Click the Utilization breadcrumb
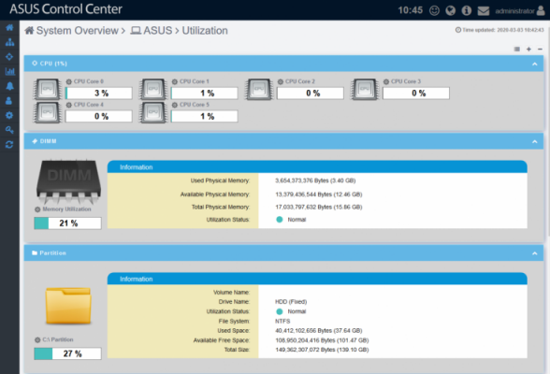 pyautogui.click(x=205, y=31)
